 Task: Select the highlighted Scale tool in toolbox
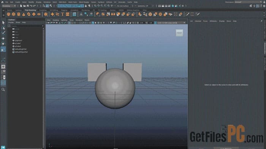point(3,49)
